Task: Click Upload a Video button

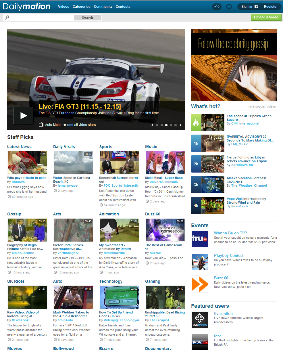Action: click(266, 17)
